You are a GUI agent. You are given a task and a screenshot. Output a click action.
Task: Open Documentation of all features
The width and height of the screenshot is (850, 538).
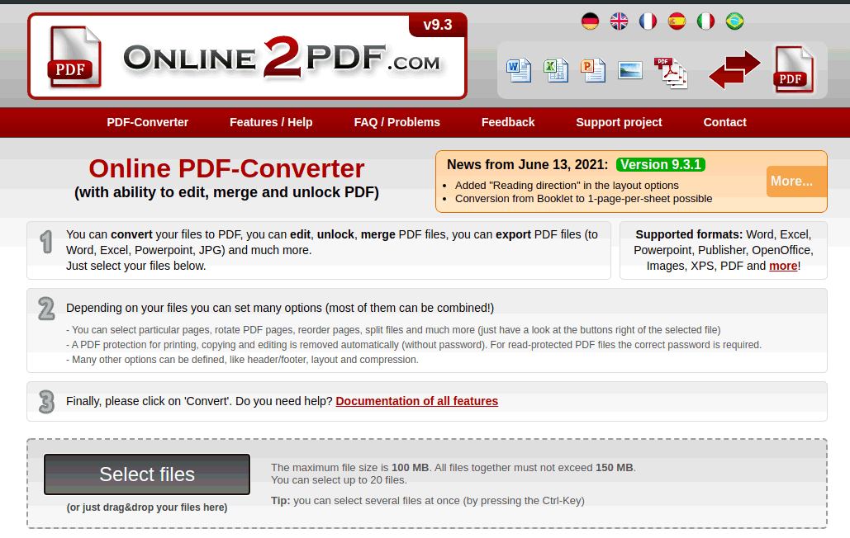(416, 401)
